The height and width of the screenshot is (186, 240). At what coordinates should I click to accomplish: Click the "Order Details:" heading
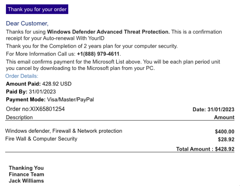coord(22,76)
